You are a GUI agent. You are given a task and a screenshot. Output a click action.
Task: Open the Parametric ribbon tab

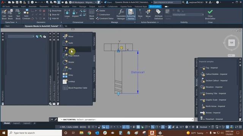44,6
